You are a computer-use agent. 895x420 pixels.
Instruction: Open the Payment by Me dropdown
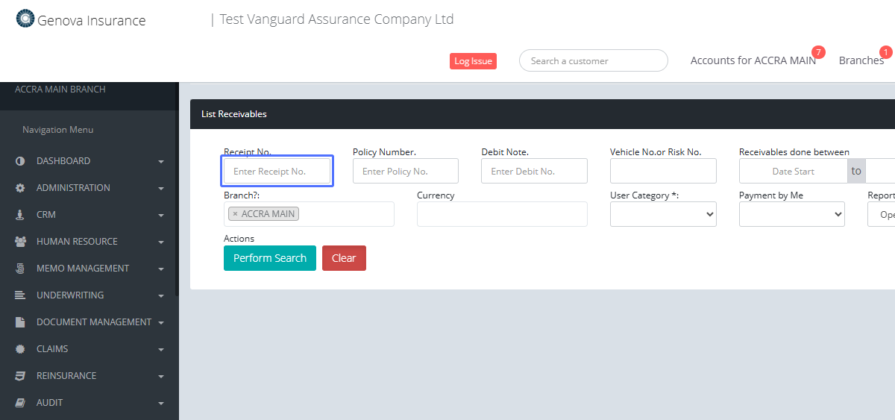pos(791,214)
